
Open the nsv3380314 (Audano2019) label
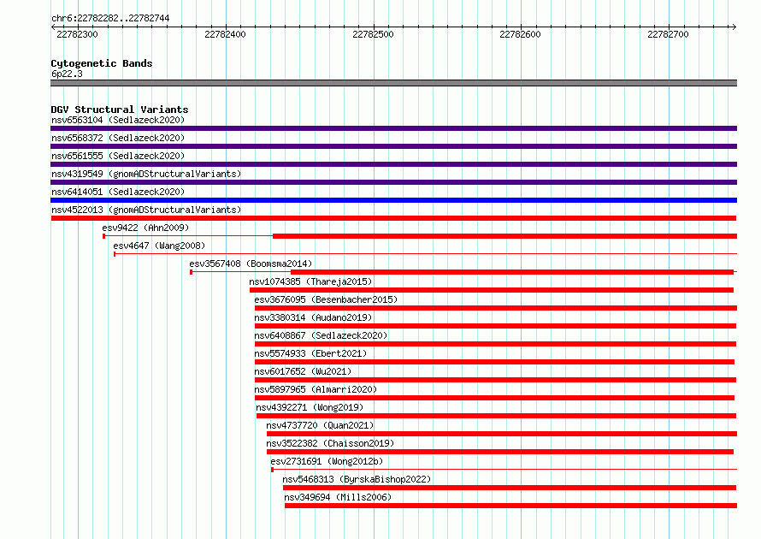click(313, 317)
